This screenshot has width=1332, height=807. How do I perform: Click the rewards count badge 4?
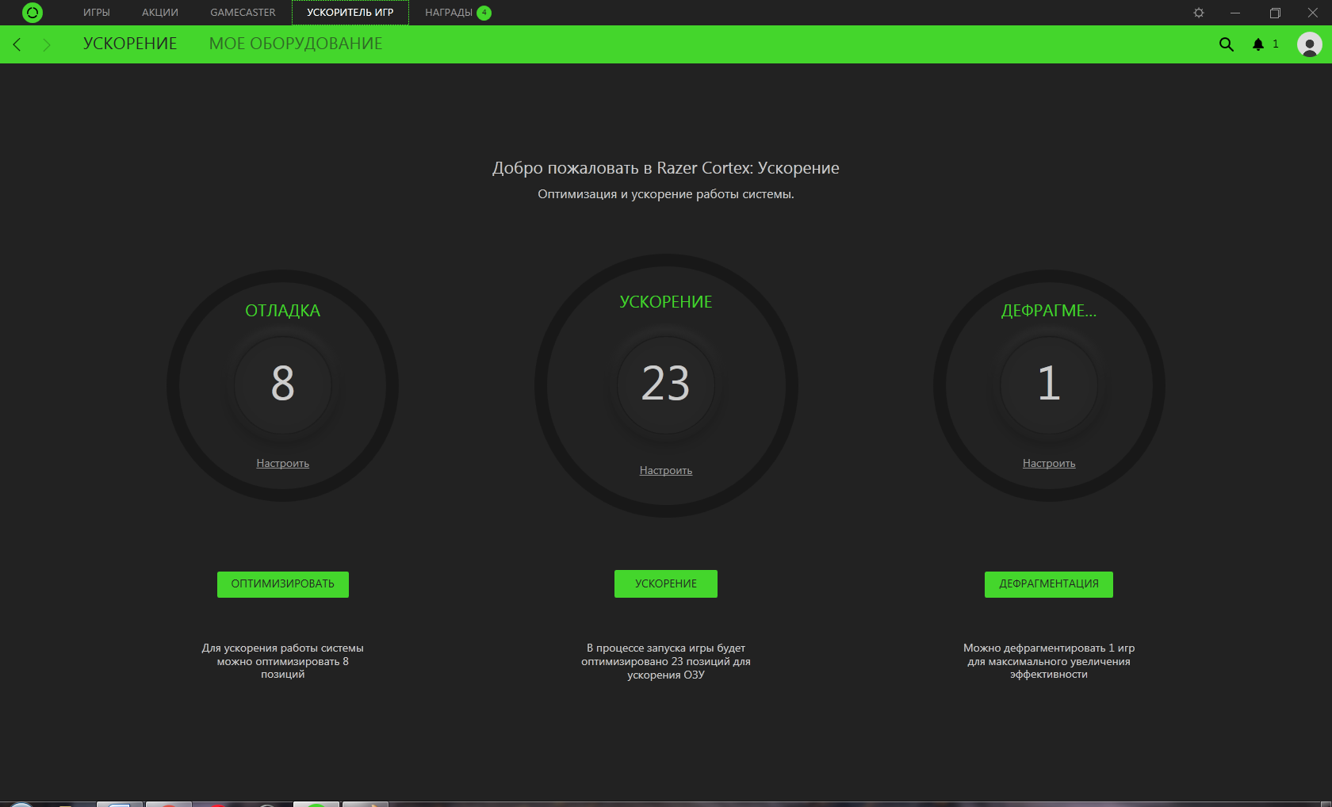[x=484, y=13]
